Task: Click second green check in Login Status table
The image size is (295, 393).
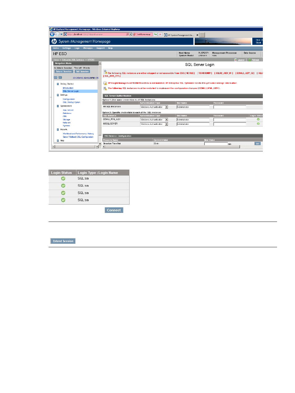Action: point(63,186)
